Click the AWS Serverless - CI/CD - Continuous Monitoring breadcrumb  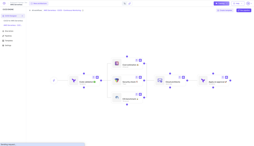point(62,10)
